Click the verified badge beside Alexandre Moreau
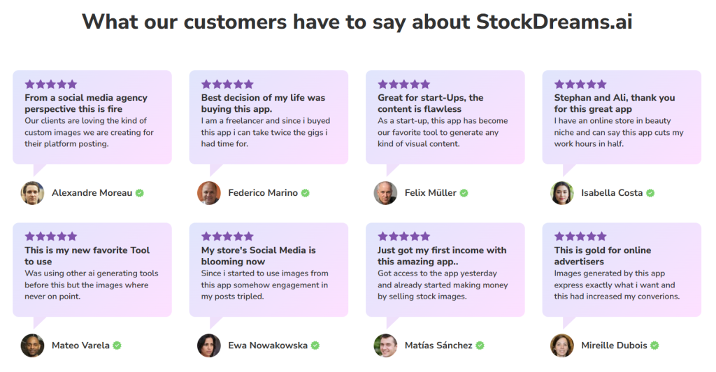Viewport: 716px width, 372px height. coord(140,193)
